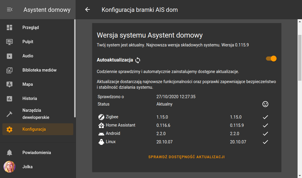Click the sidebar scrollbar

click(x=75, y=68)
